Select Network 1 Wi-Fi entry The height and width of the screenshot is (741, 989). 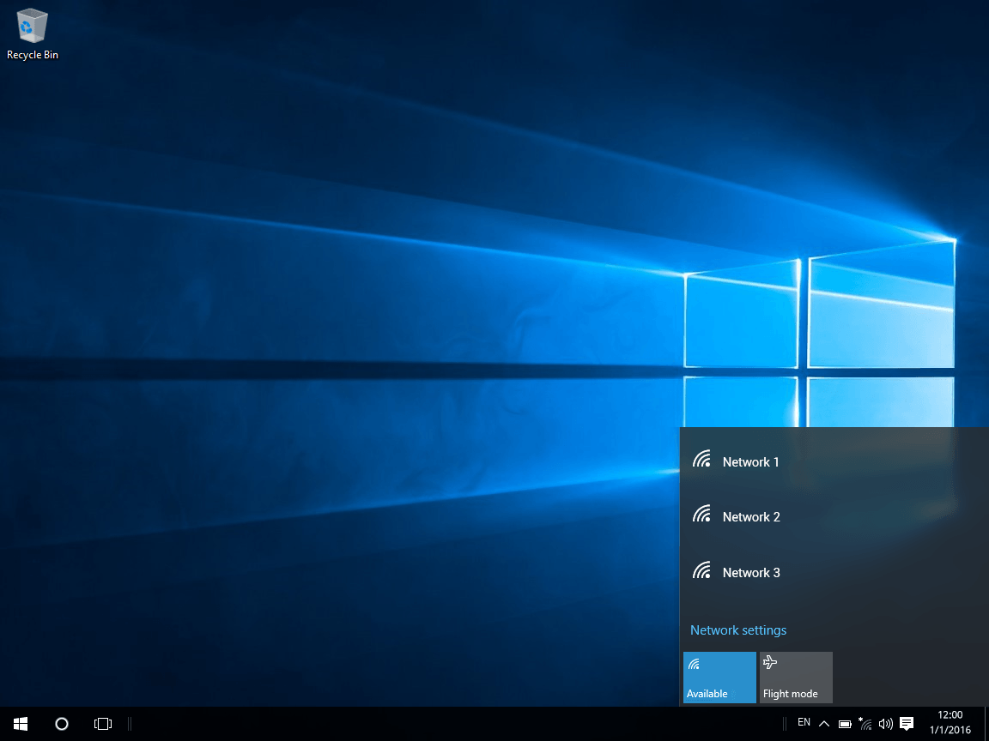(834, 461)
